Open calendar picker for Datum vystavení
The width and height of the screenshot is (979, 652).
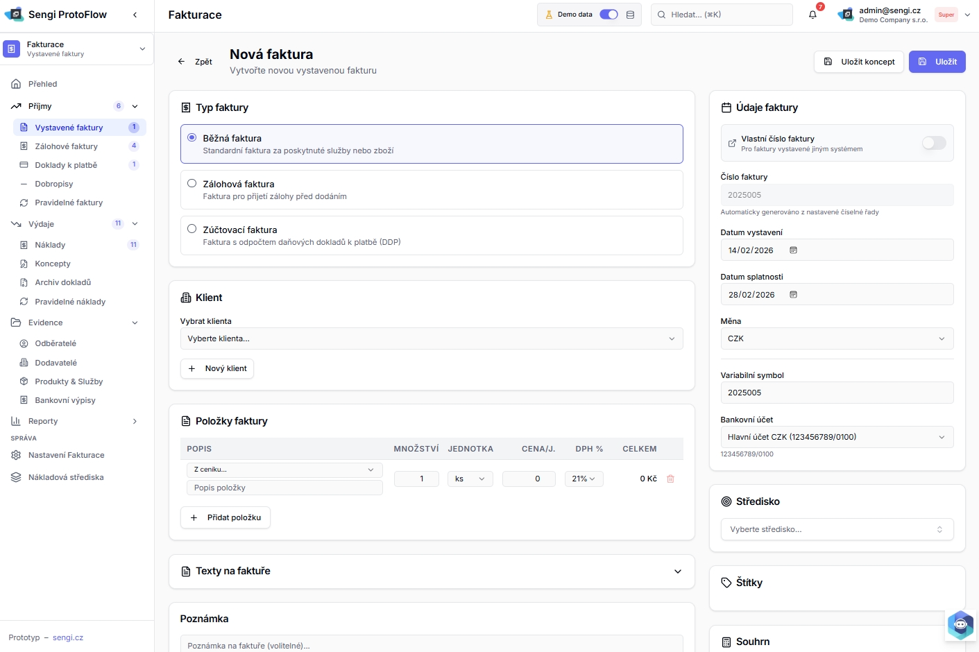tap(793, 250)
